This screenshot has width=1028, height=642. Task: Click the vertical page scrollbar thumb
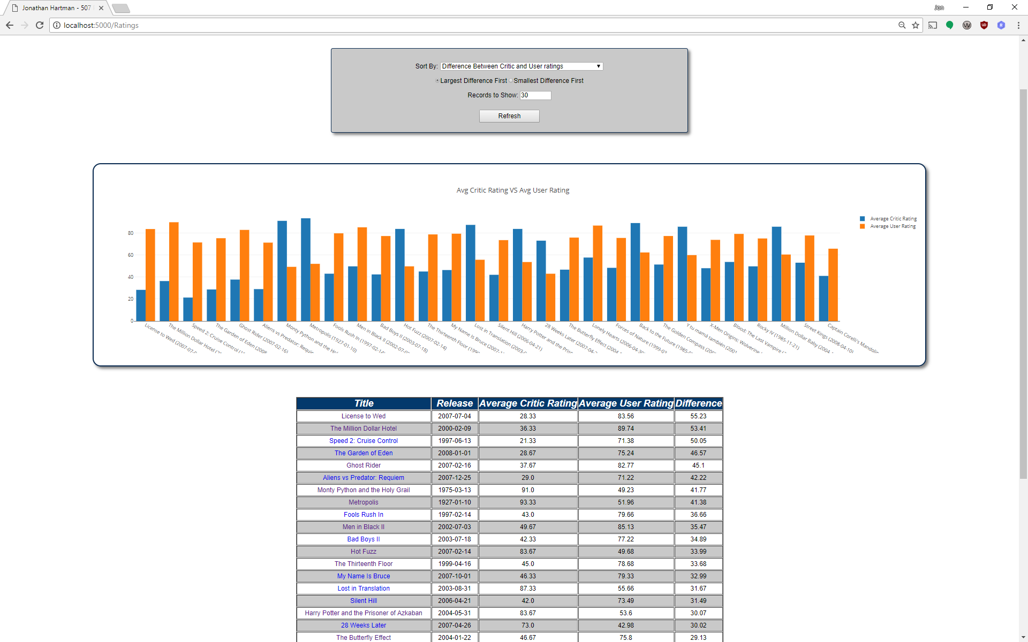click(x=1023, y=284)
